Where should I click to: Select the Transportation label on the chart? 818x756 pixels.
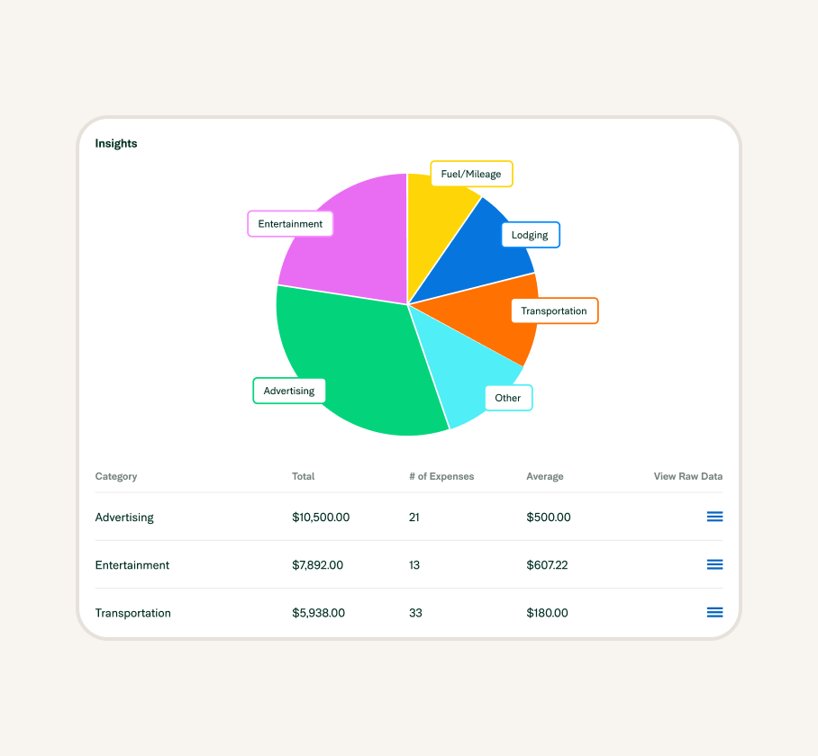pos(554,310)
